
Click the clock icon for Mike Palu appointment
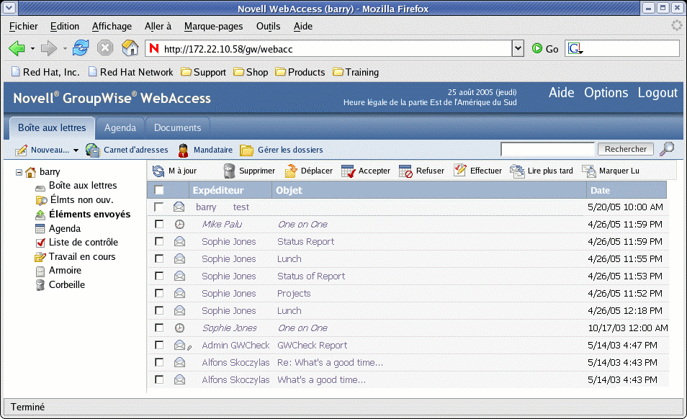pos(179,224)
